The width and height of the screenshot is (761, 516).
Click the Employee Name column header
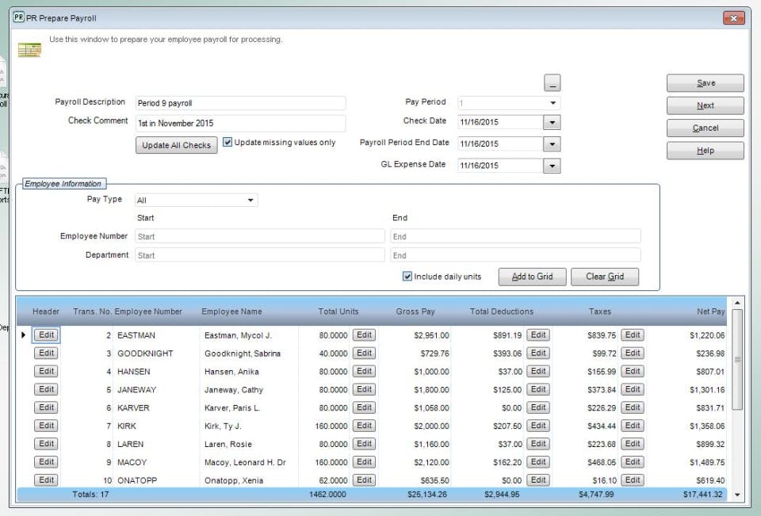[231, 312]
